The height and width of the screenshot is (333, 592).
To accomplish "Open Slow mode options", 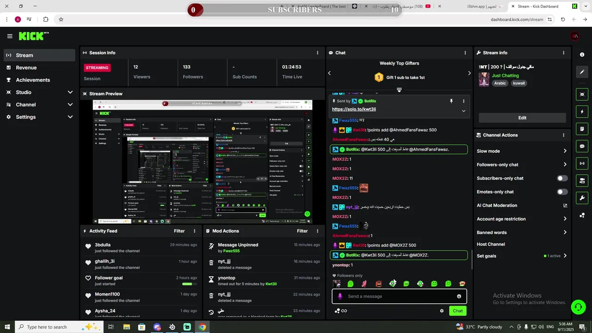I will click(522, 151).
